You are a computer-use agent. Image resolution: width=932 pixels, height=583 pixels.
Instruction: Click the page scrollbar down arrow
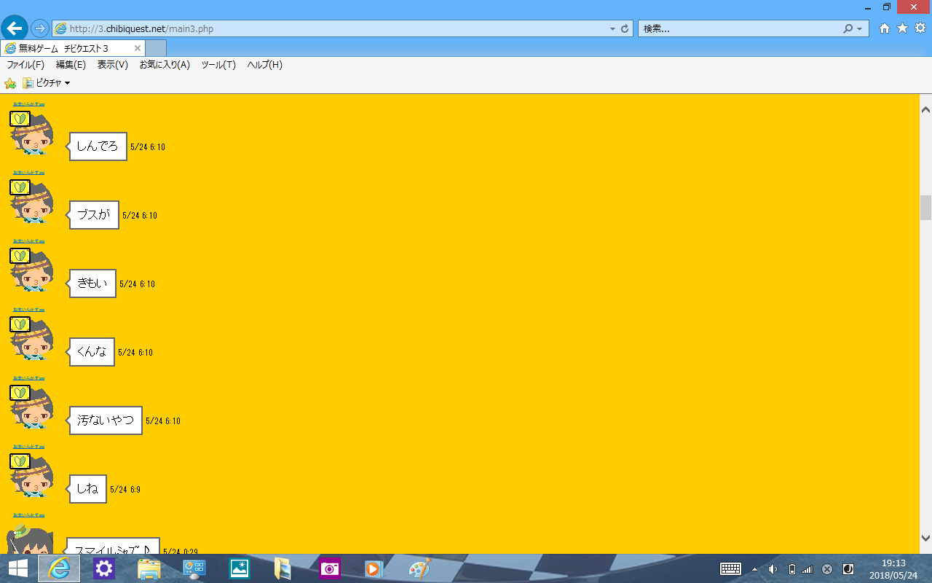(925, 538)
